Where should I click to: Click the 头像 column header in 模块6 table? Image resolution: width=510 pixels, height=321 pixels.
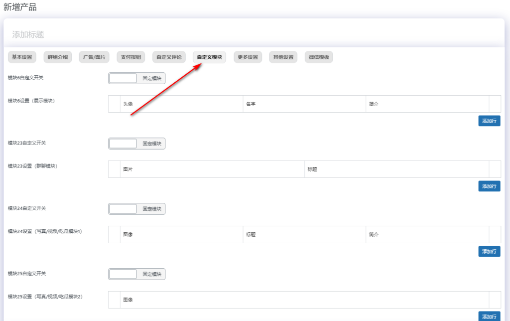click(128, 104)
